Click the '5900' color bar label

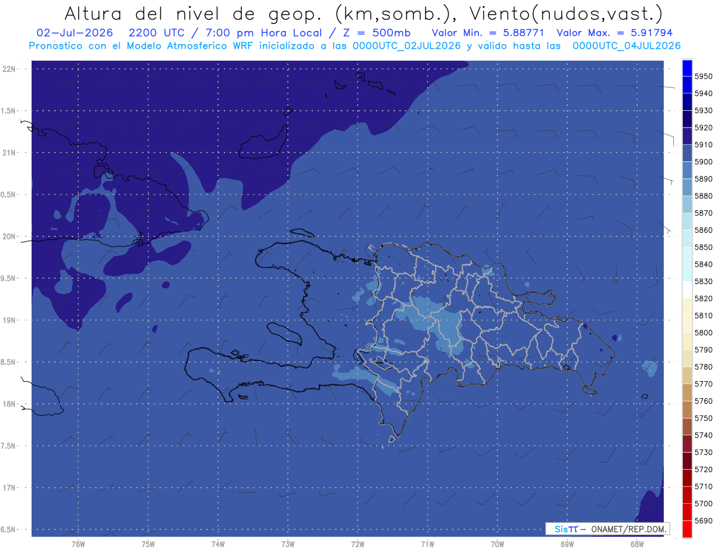[x=704, y=161]
